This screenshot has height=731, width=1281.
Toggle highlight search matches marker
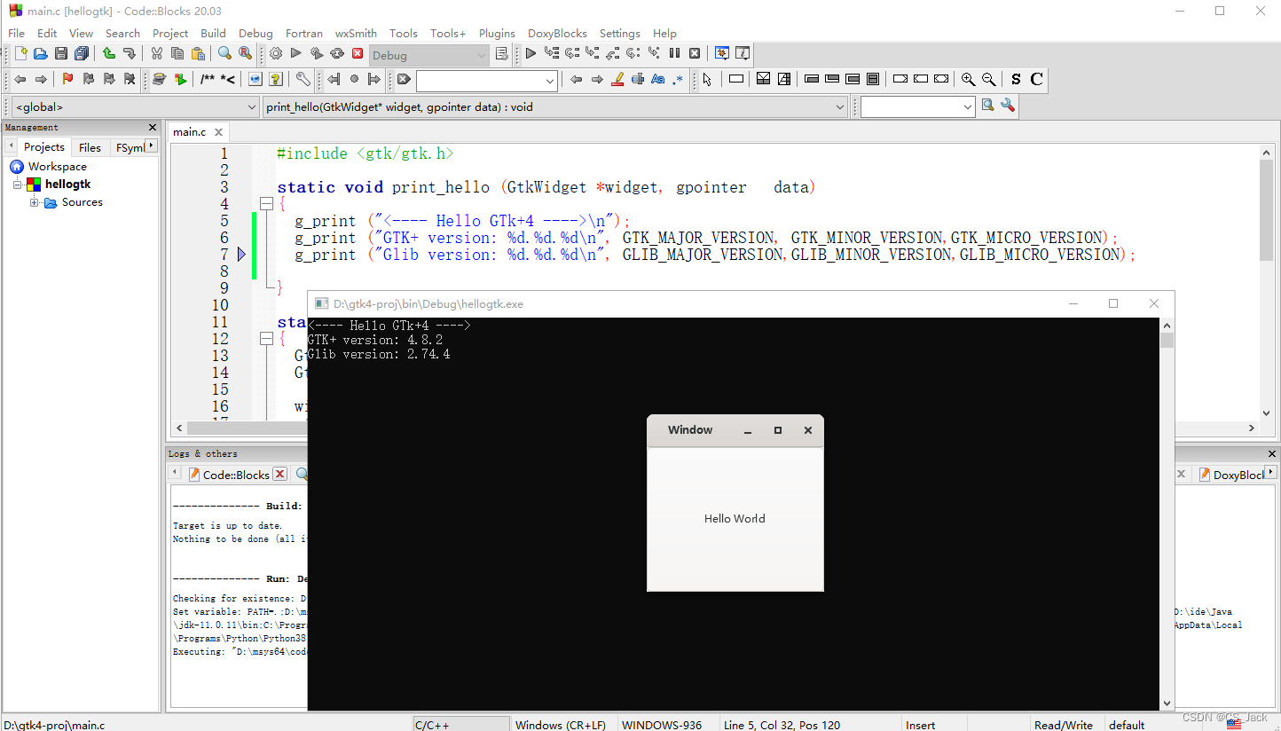click(617, 79)
